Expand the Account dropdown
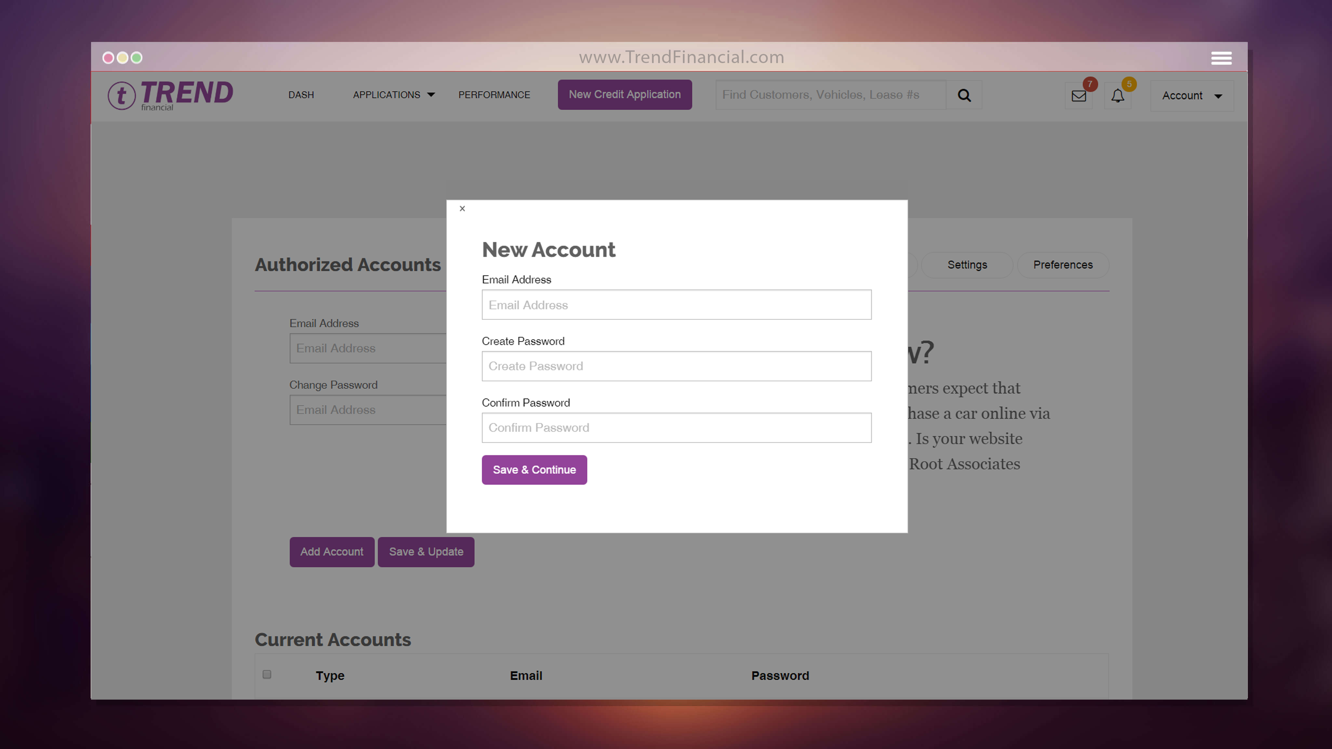Image resolution: width=1332 pixels, height=749 pixels. coord(1192,96)
